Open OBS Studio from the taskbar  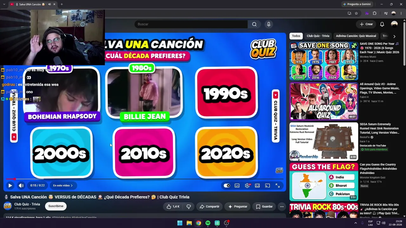click(x=226, y=223)
